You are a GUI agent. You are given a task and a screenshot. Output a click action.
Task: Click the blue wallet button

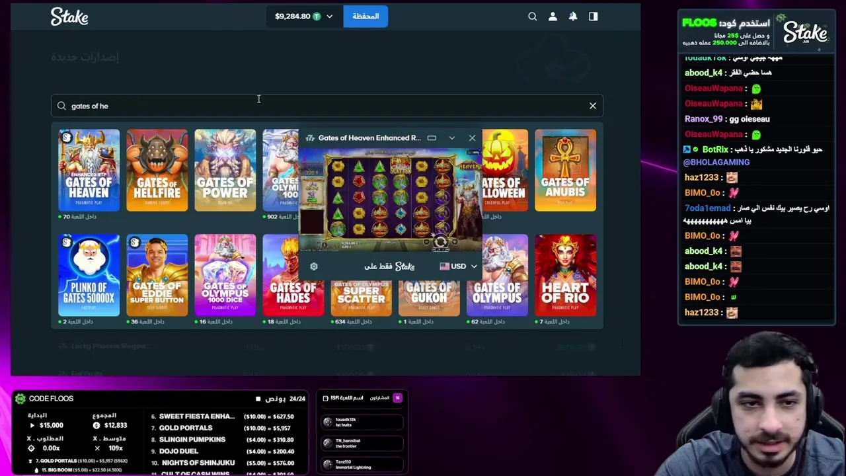[365, 17]
